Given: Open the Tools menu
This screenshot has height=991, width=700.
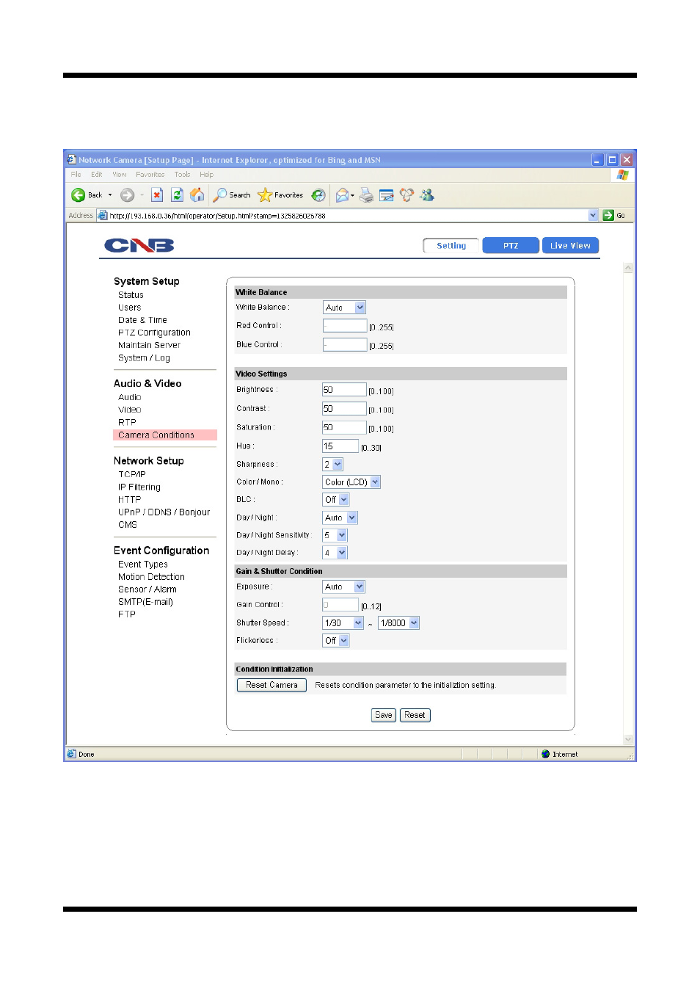Looking at the screenshot, I should (183, 175).
